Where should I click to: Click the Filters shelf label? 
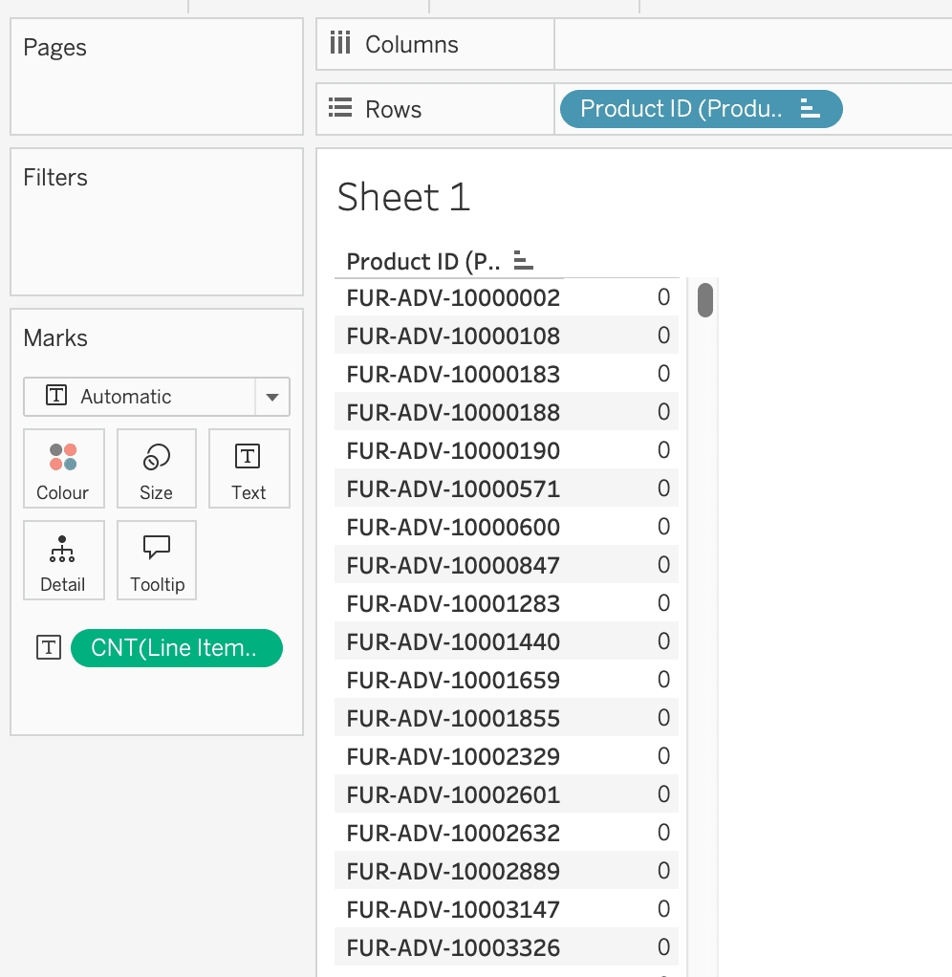coord(55,178)
